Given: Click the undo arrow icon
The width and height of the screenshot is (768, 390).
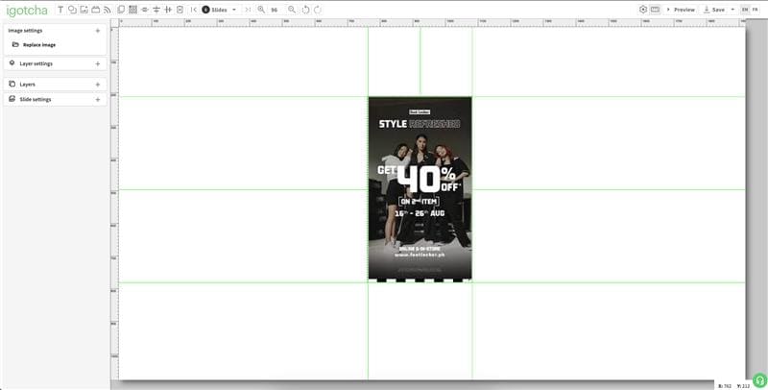Looking at the screenshot, I should [x=305, y=10].
